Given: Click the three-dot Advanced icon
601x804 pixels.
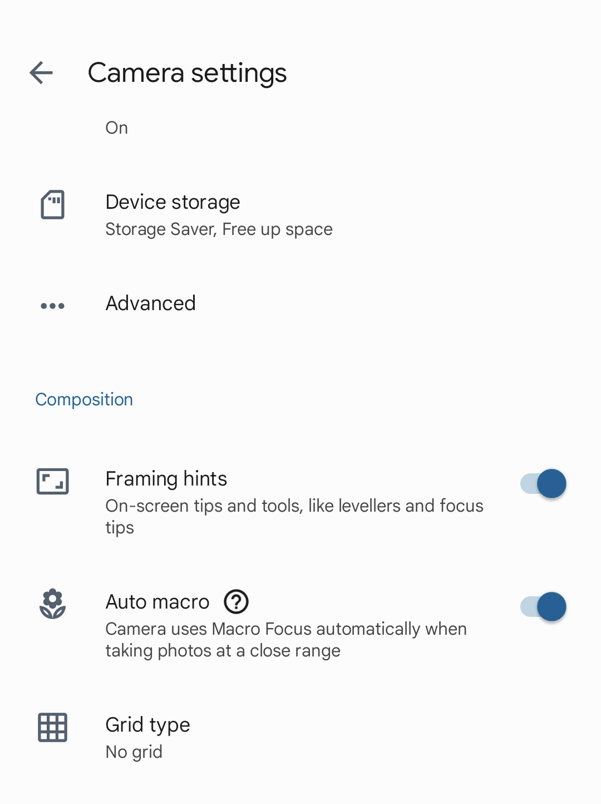Looking at the screenshot, I should (x=52, y=305).
